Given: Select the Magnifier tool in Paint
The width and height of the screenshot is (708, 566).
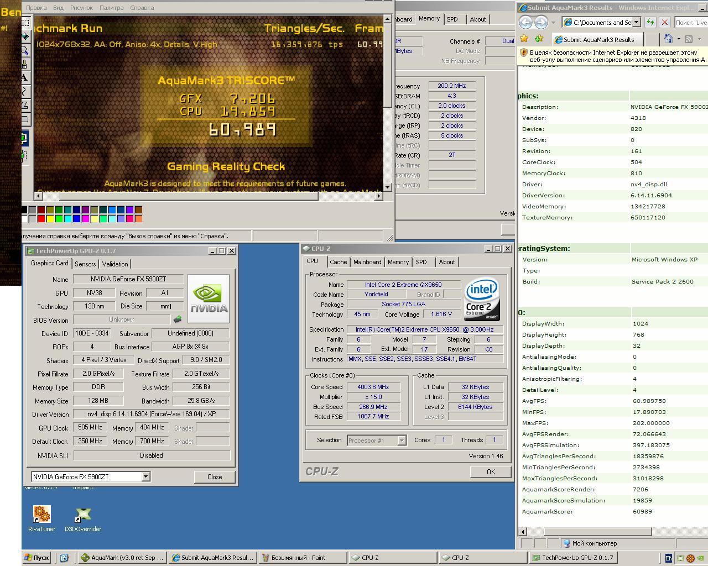Looking at the screenshot, I should pos(25,50).
